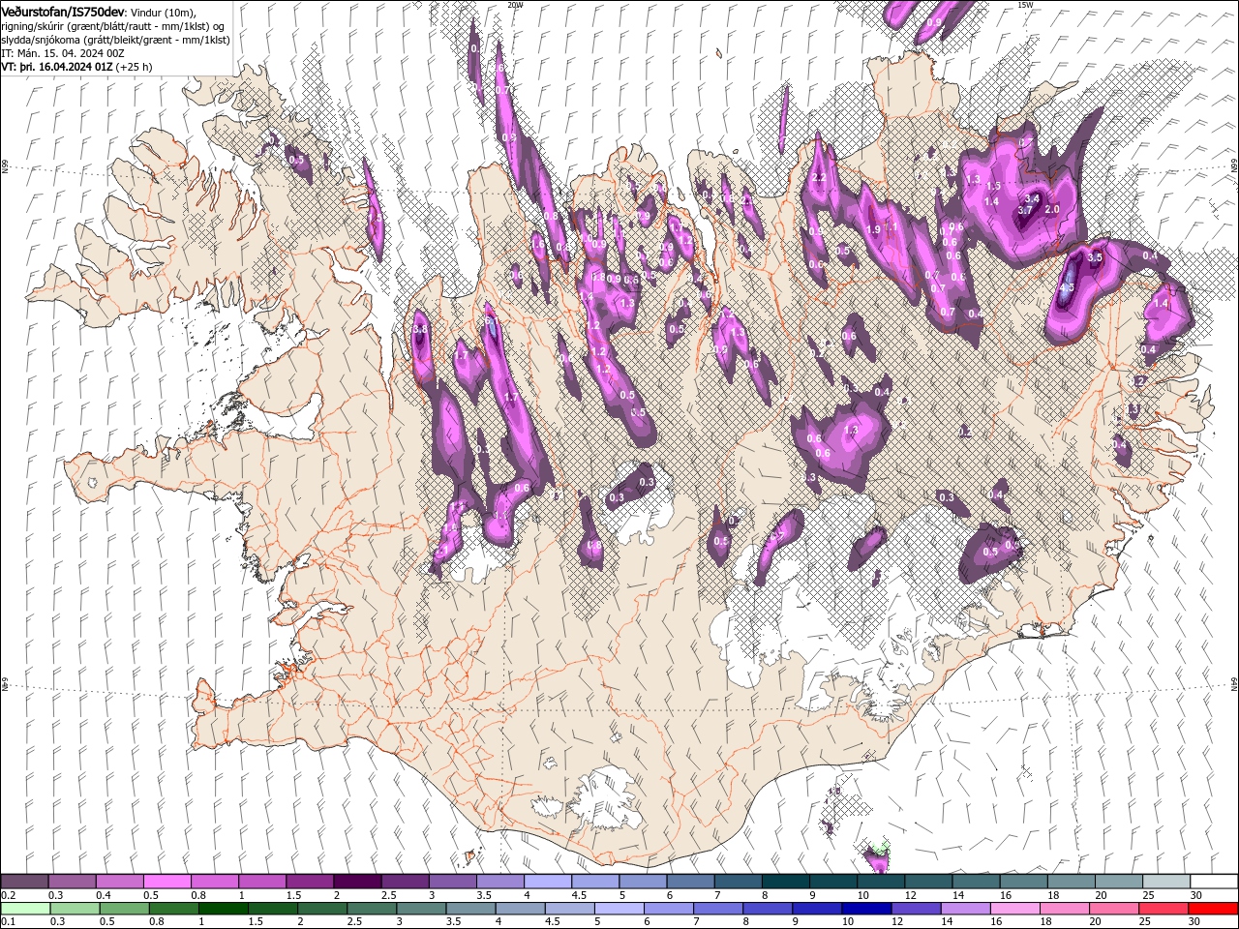Select the dark teal 8–9 upper legend swatch
This screenshot has height=929, width=1239.
point(784,882)
